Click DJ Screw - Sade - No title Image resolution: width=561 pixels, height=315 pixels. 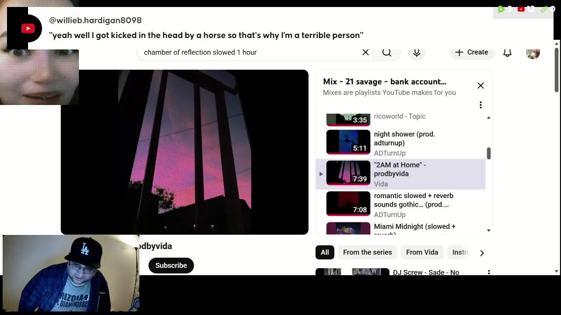pyautogui.click(x=426, y=273)
